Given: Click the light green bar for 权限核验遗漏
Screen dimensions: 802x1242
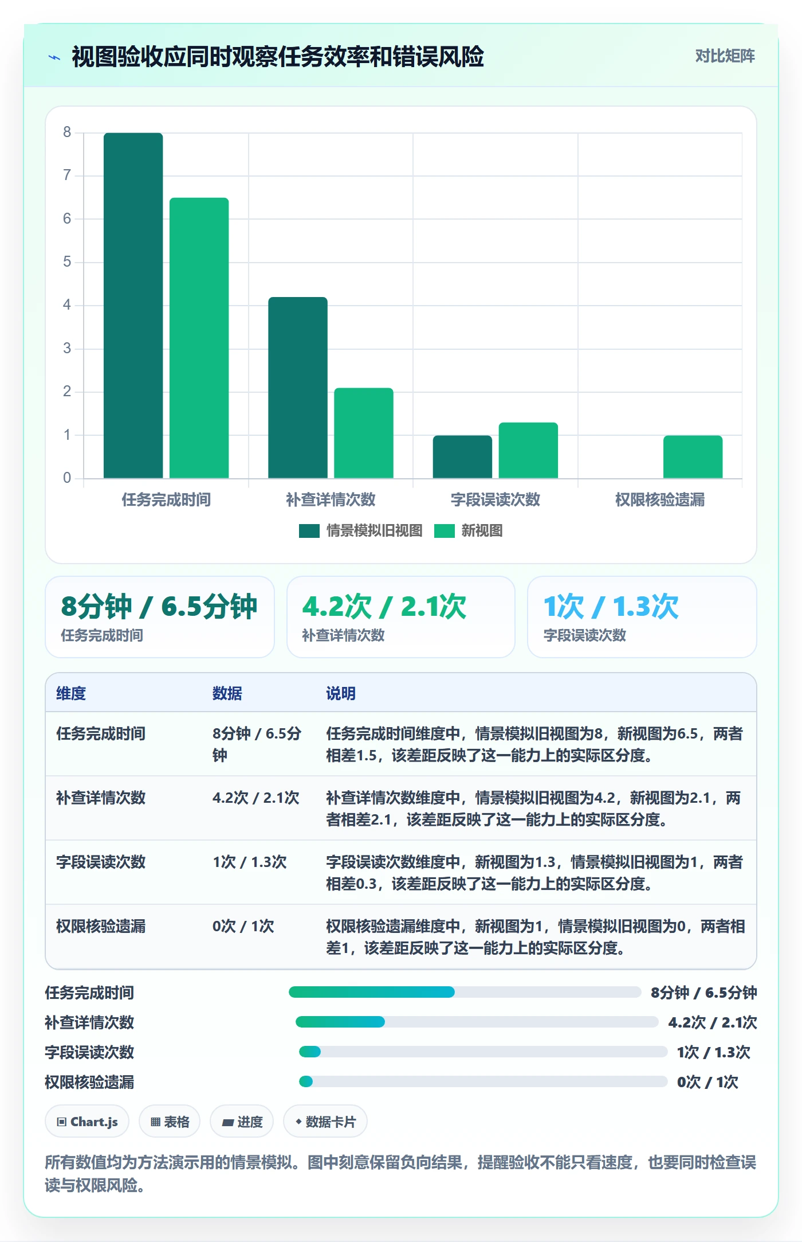Looking at the screenshot, I should pyautogui.click(x=693, y=456).
